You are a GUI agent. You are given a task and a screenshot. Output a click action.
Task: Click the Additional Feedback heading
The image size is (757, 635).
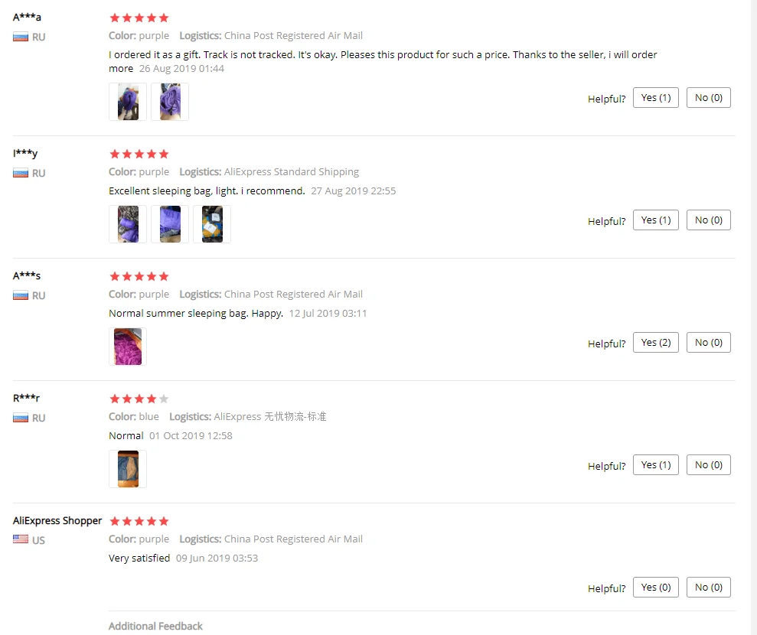tap(155, 626)
